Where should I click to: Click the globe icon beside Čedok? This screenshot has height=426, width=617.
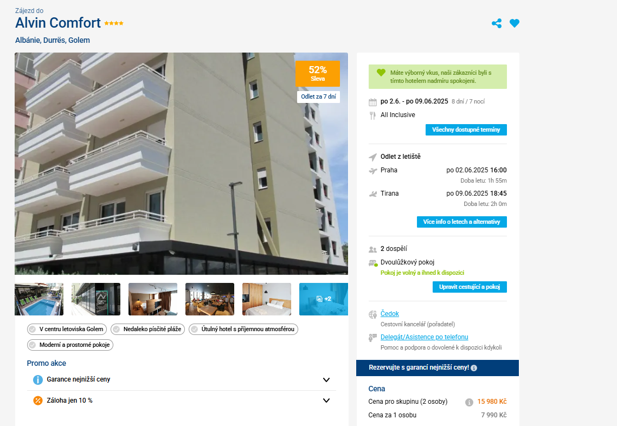(372, 314)
